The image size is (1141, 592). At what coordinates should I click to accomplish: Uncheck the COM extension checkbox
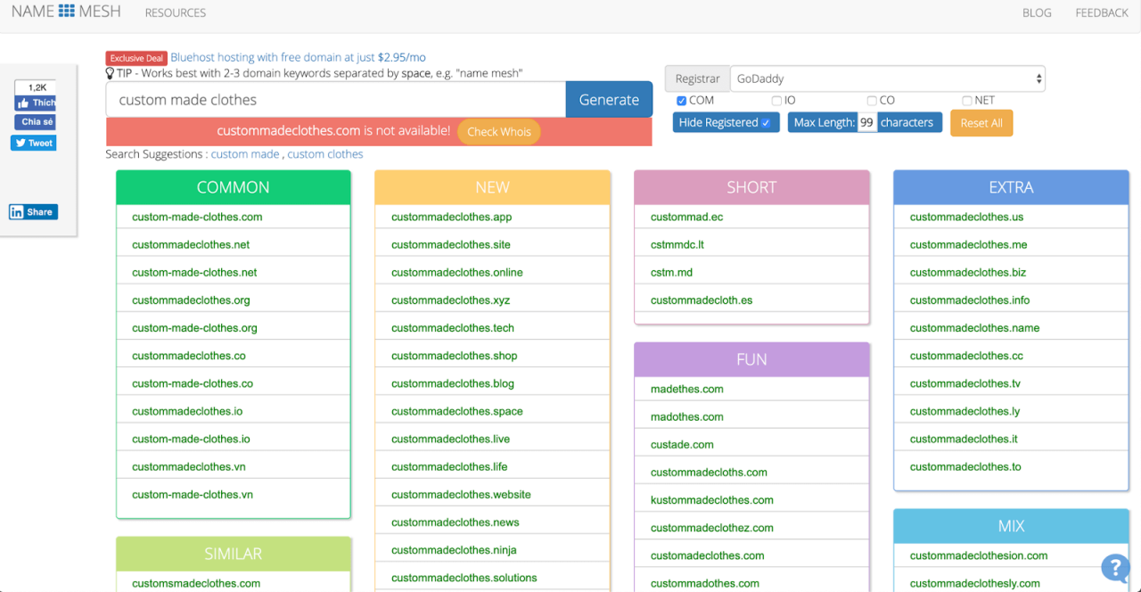tap(681, 101)
